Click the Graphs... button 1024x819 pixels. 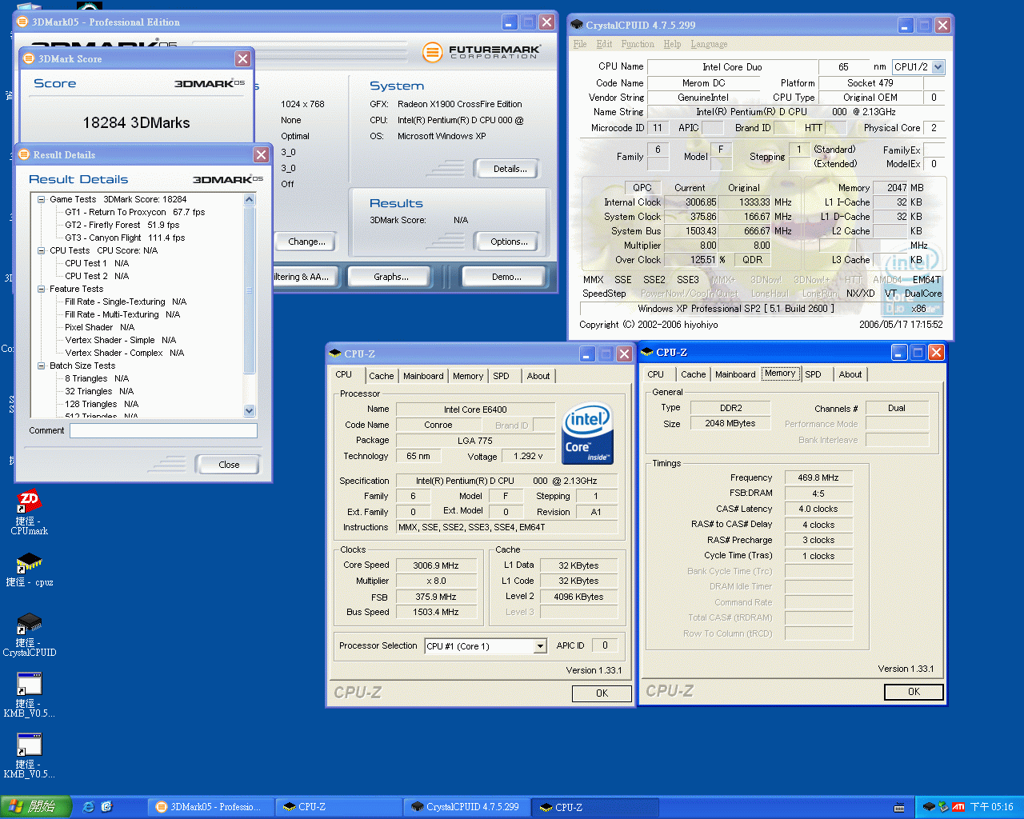[390, 277]
